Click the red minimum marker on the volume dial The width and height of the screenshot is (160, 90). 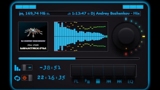pos(126,54)
